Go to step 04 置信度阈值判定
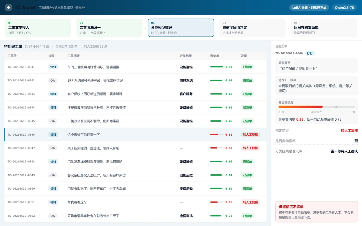Screen dimensions: 362x226 (x=252, y=28)
